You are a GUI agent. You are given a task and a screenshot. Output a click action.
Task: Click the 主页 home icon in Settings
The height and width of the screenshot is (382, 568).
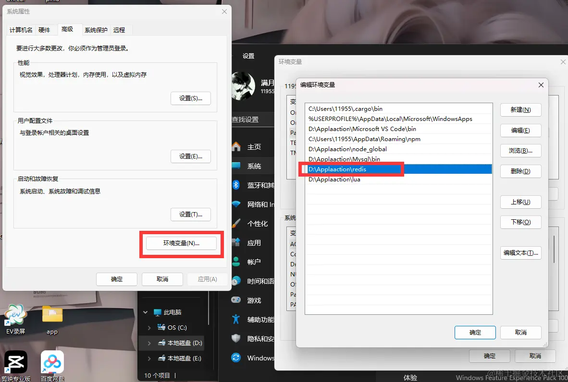coord(236,146)
